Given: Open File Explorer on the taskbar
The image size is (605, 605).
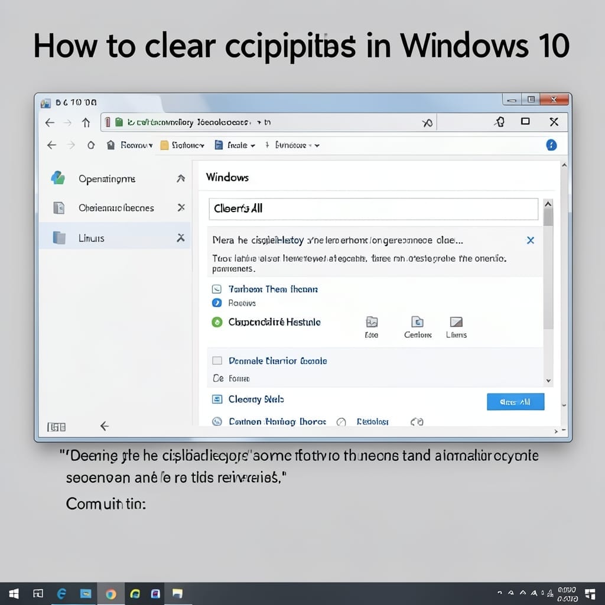Looking at the screenshot, I should tap(177, 593).
